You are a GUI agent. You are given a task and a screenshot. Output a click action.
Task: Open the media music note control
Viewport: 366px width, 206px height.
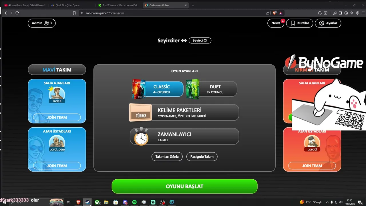335,13
